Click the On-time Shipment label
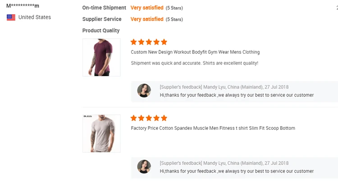This screenshot has width=338, height=183. pyautogui.click(x=104, y=8)
